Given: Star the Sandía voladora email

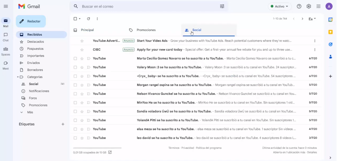Looking at the screenshot, I should 82,111.
